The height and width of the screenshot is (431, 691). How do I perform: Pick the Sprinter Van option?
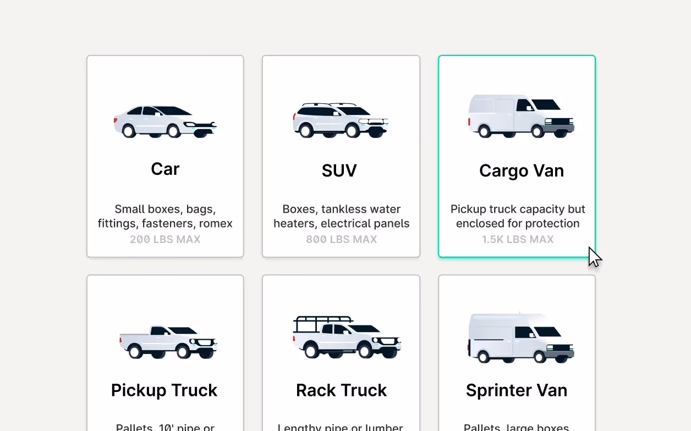point(517,352)
